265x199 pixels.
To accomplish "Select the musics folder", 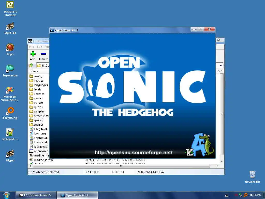I will (36, 98).
